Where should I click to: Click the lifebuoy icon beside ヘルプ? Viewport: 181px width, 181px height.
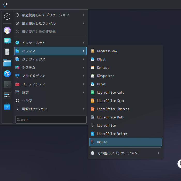click(17, 101)
